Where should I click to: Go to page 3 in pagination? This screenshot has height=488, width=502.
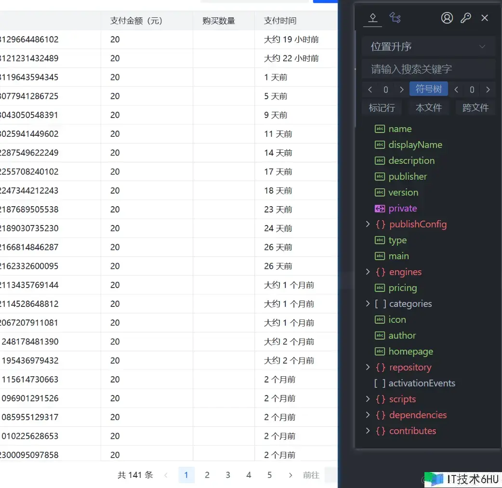pos(228,475)
